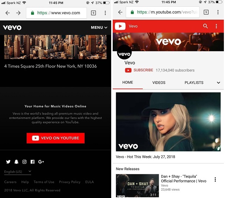Screen dimensions: 225x198
Task: Open Vevo's Facebook page
Action: tap(33, 162)
